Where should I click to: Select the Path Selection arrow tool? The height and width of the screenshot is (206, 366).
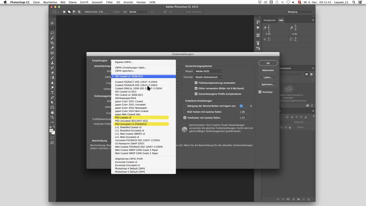click(52, 102)
